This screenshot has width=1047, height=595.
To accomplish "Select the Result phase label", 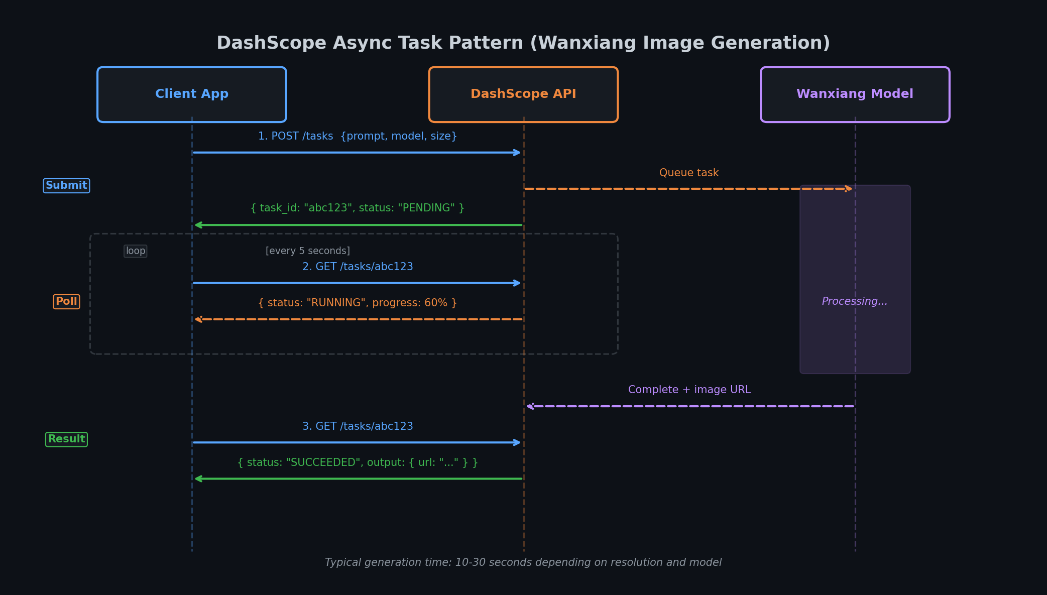I will (66, 439).
